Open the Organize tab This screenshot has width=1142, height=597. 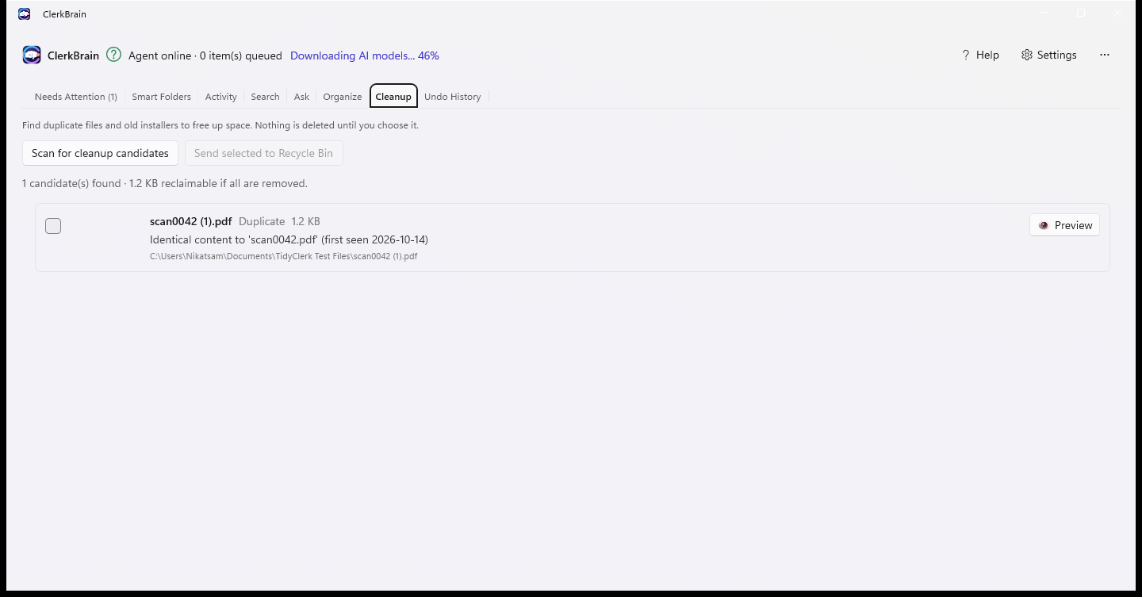[343, 97]
